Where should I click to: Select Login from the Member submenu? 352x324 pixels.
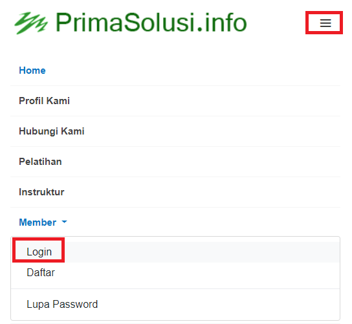39,252
